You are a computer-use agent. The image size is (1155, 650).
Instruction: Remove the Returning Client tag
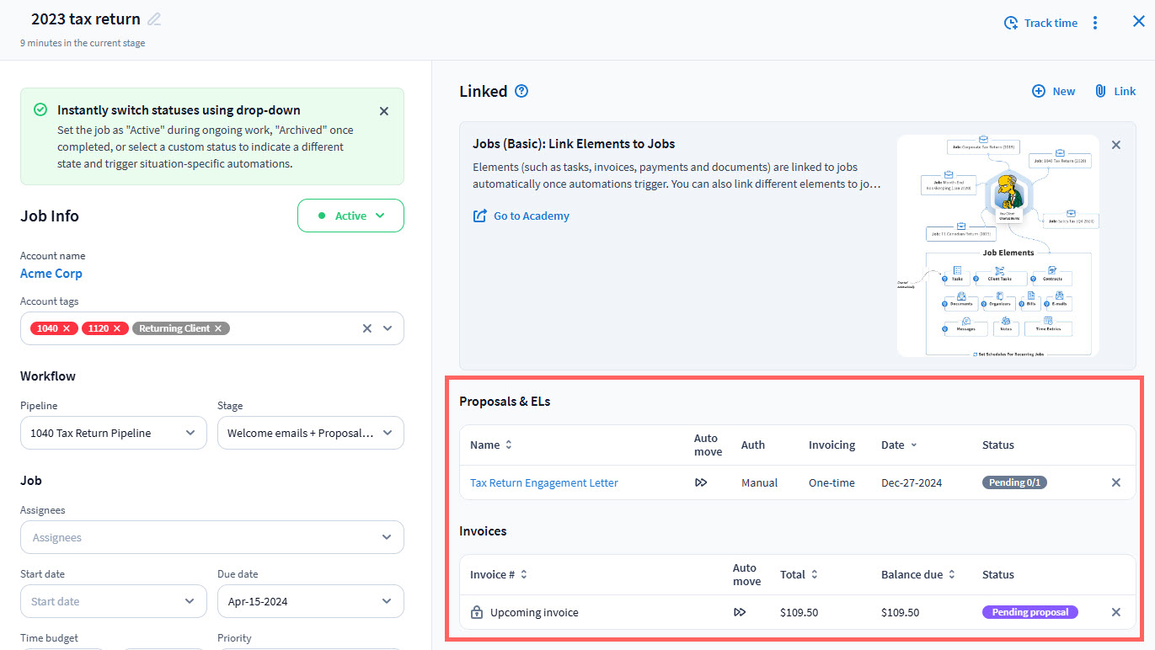(x=218, y=328)
